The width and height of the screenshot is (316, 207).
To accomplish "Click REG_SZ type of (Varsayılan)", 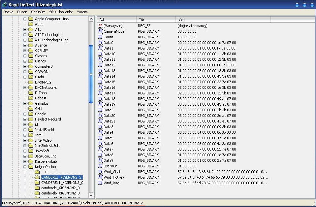I will [144, 26].
